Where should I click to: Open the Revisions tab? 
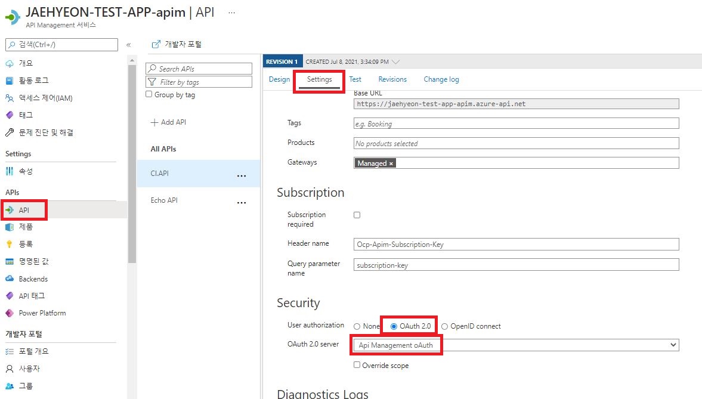click(x=392, y=79)
